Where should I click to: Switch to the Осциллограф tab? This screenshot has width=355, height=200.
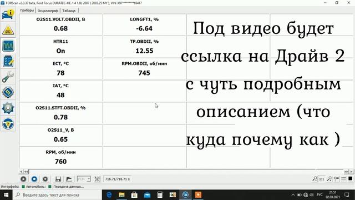(x=48, y=11)
